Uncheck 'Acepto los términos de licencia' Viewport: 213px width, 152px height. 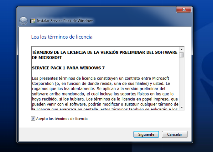pyautogui.click(x=33, y=118)
